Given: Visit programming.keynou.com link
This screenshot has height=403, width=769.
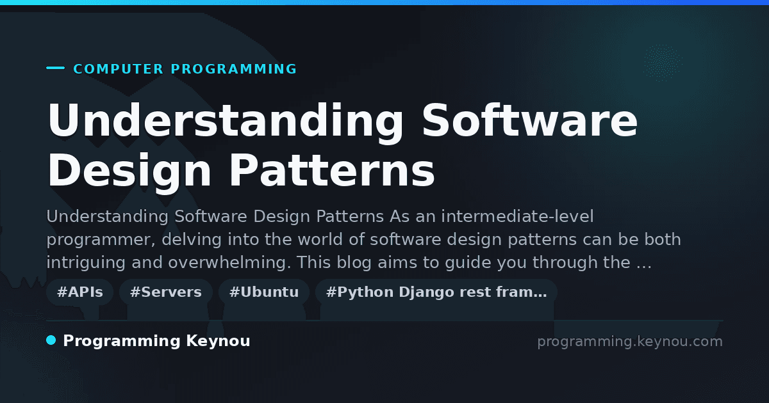Looking at the screenshot, I should point(630,342).
